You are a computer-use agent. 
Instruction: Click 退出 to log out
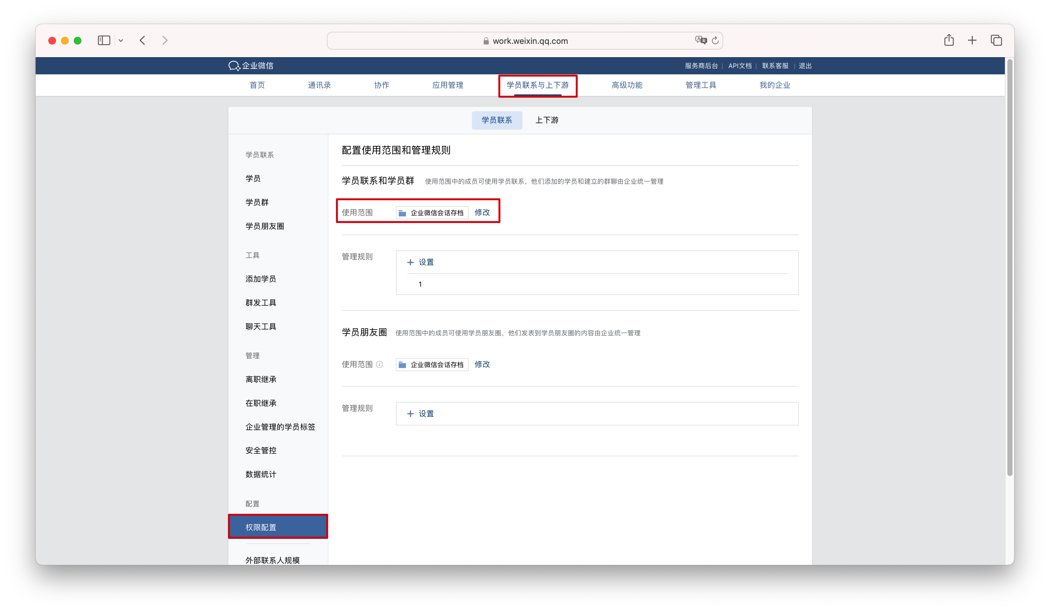(x=805, y=66)
